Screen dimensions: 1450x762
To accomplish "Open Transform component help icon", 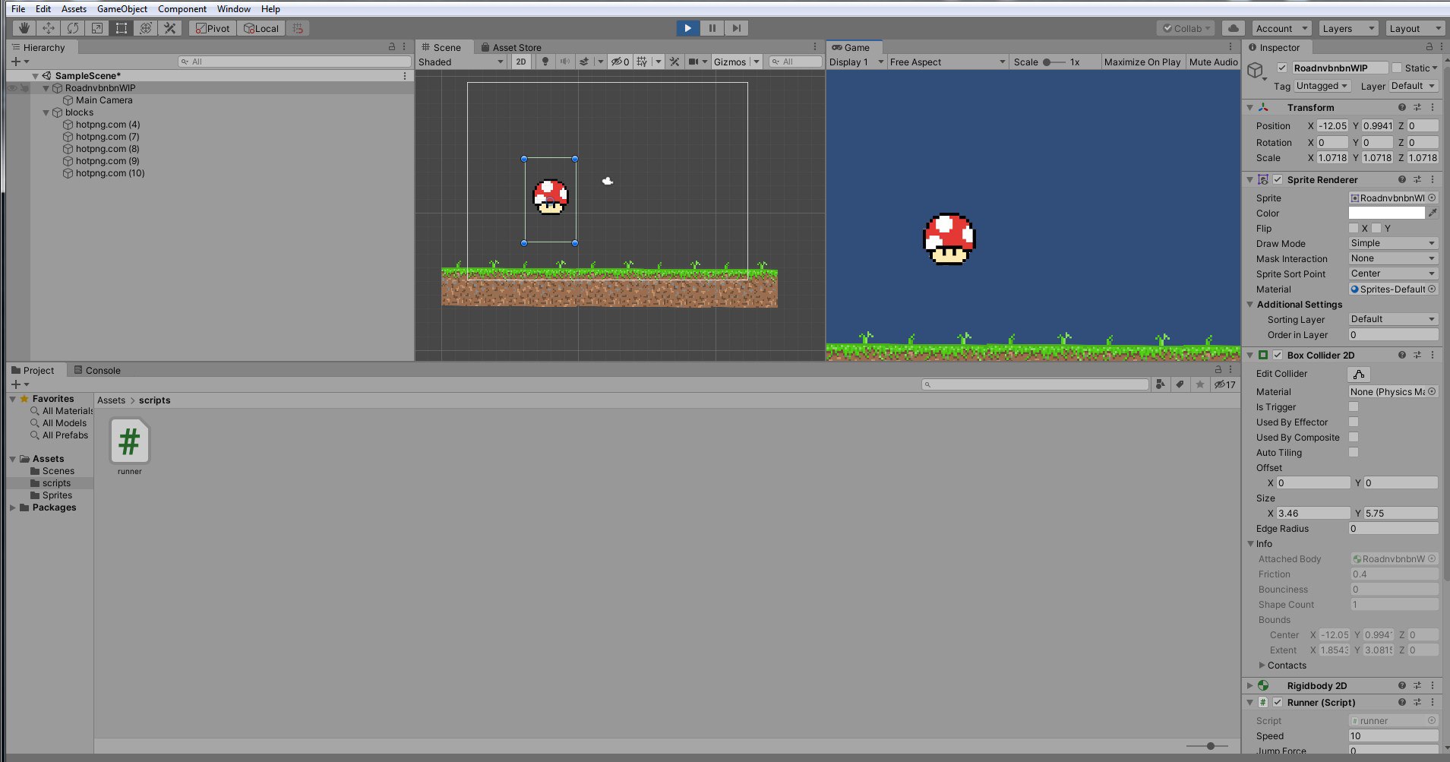I will pos(1402,107).
